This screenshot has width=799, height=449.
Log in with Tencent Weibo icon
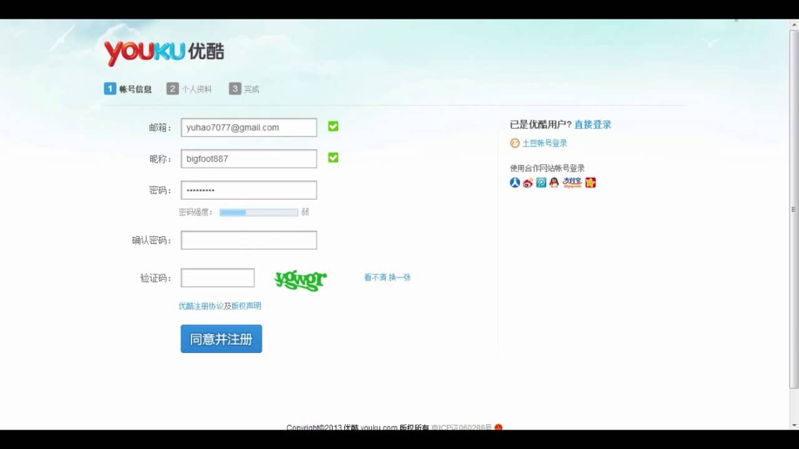[x=541, y=183]
